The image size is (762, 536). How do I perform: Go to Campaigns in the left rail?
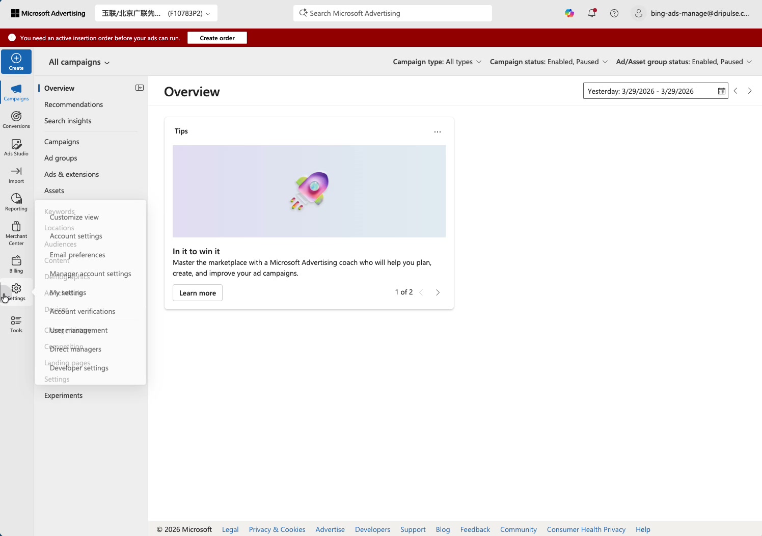click(16, 92)
